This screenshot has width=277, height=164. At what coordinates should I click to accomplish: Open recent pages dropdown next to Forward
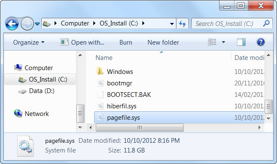(x=37, y=24)
